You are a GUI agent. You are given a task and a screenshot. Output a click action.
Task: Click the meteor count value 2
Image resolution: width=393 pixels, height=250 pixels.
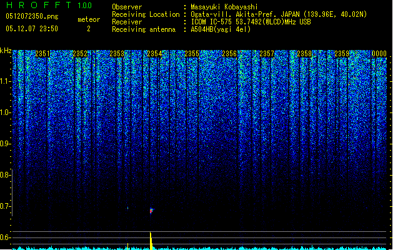89,29
